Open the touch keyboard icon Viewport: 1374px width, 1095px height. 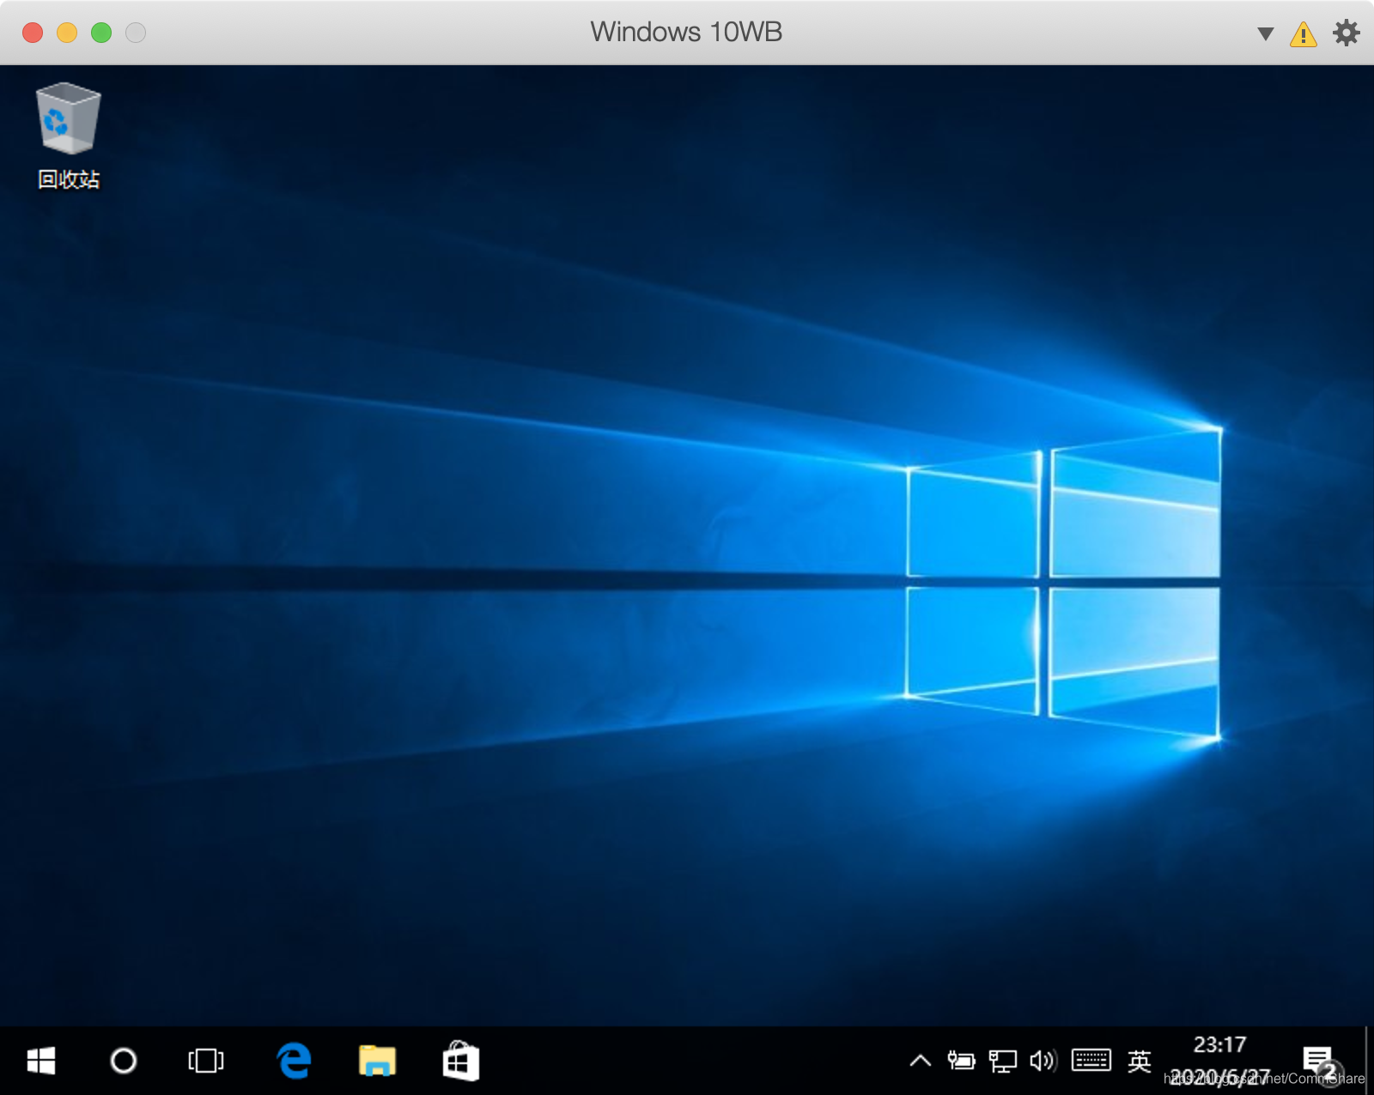[1091, 1062]
